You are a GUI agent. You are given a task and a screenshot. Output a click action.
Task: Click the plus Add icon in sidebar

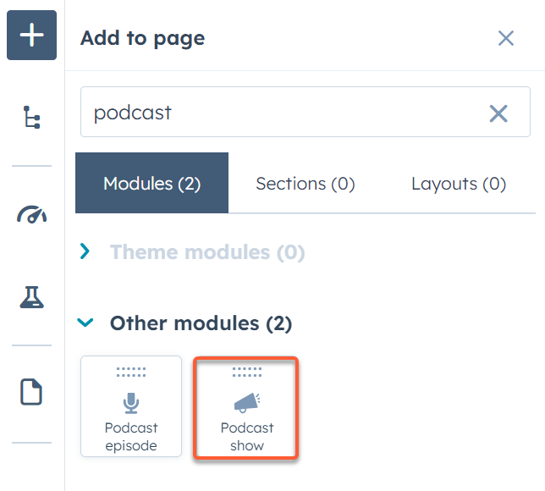[31, 35]
